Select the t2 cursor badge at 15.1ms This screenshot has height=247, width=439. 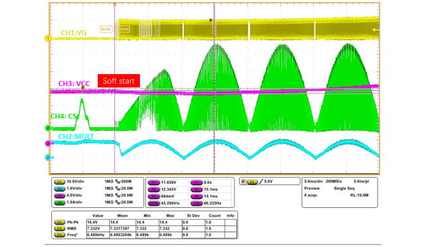(x=197, y=189)
